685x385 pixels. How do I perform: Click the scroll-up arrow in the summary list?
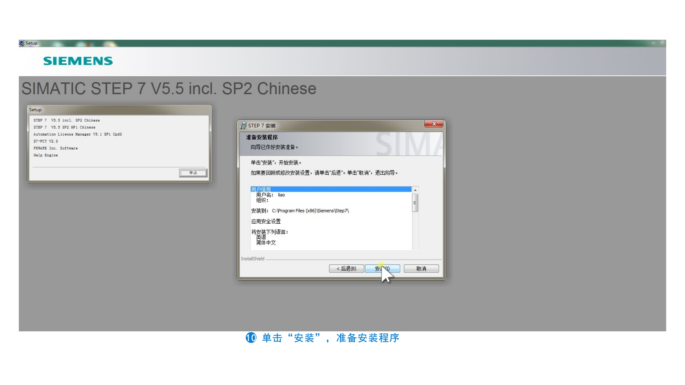[x=415, y=190]
